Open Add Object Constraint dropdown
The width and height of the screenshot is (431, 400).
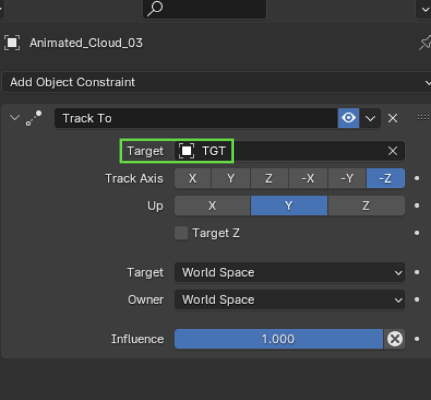(217, 82)
